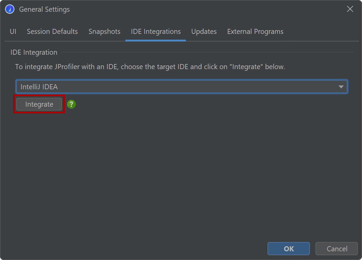
Task: Confirm settings with the OK button
Action: 289,249
